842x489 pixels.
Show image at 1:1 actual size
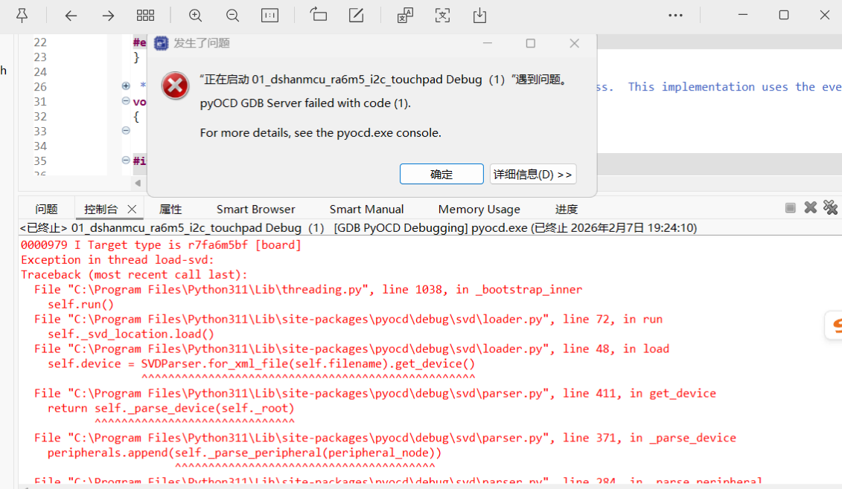click(269, 16)
